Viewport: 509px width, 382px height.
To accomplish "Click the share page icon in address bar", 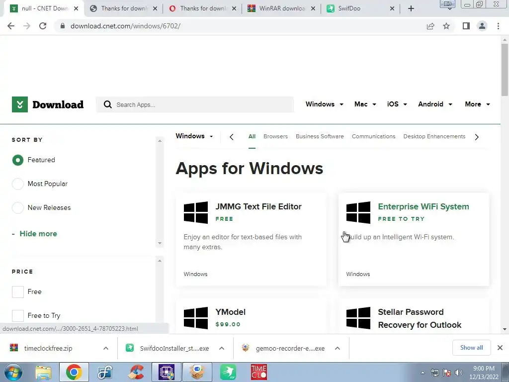I will (430, 26).
